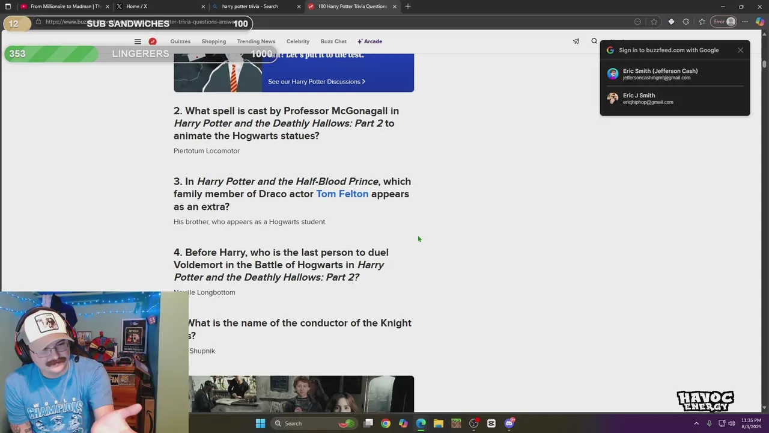Launch Google Chrome from taskbar
The width and height of the screenshot is (769, 433).
click(x=386, y=423)
